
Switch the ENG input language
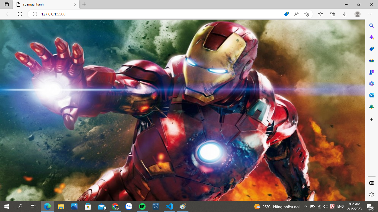(x=340, y=206)
